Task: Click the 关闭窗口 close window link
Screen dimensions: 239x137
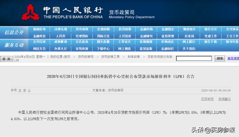Action: 224,99
